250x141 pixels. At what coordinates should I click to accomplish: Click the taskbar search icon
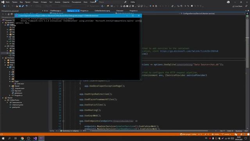[9, 138]
